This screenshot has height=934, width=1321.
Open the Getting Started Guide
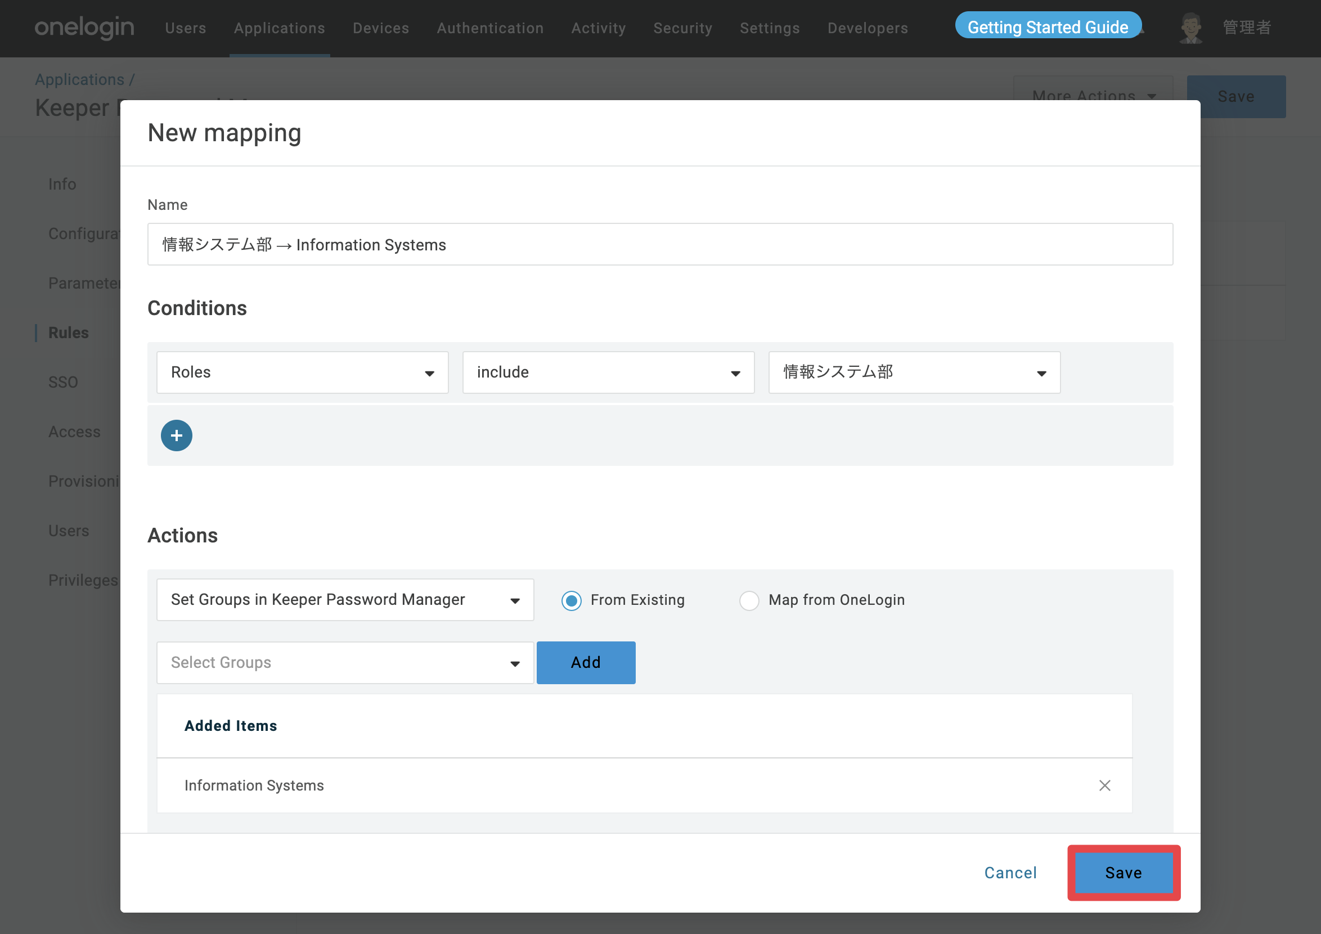pyautogui.click(x=1047, y=27)
